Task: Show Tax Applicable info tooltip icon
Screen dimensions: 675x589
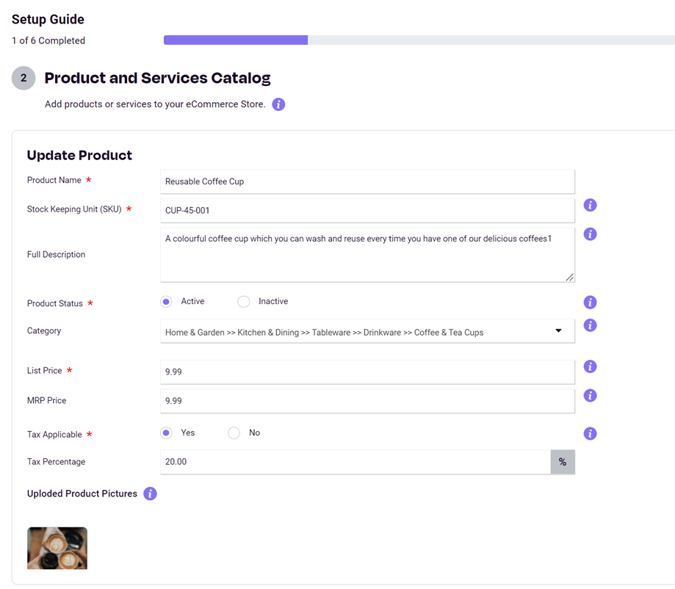Action: (591, 433)
